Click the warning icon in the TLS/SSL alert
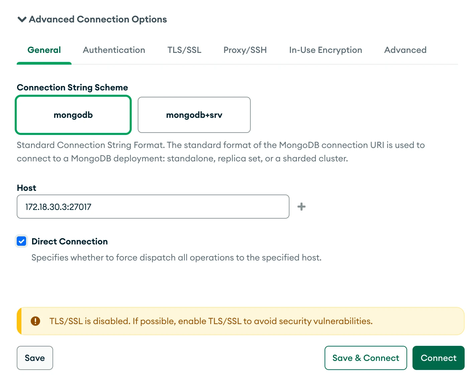 click(36, 321)
